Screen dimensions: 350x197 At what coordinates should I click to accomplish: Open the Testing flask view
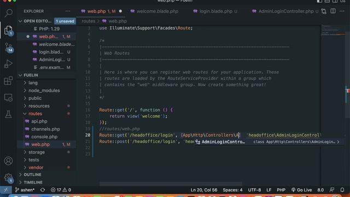[9, 114]
